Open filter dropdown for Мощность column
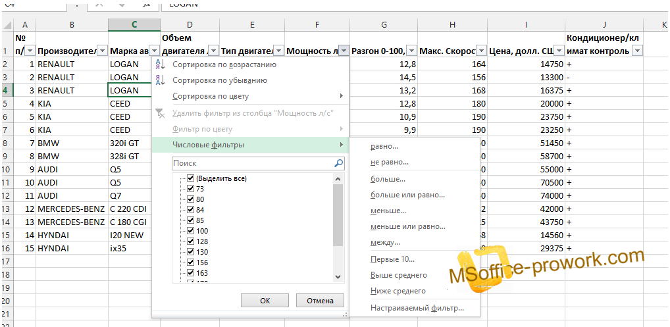The width and height of the screenshot is (670, 327). [x=344, y=51]
